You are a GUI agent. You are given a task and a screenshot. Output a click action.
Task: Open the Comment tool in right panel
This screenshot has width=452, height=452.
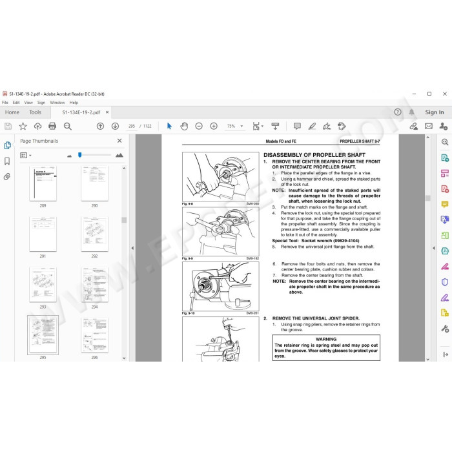445,205
